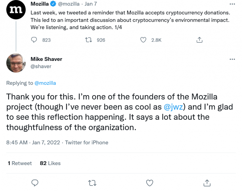This screenshot has height=191, width=242.
Task: Open Mike Shaver's profile picture
Action: (x=15, y=63)
